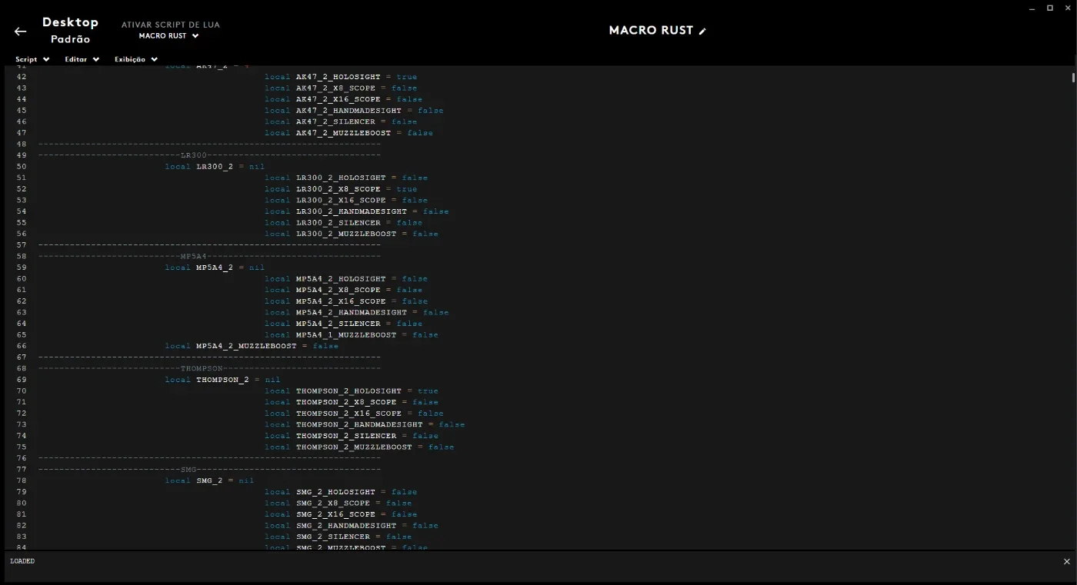Click line SMG_2_X8_SCOPE = false
Screen dimensions: 1077x585
point(338,504)
